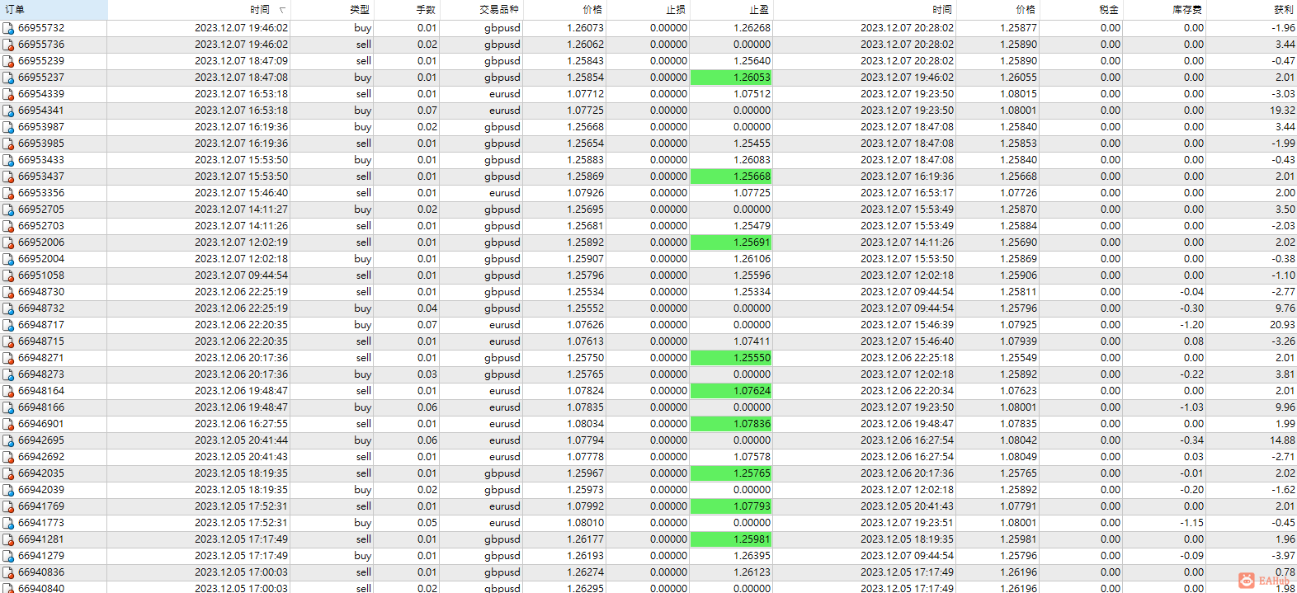The width and height of the screenshot is (1297, 593).
Task: Click the icon left of order 66953437
Action: click(x=8, y=176)
